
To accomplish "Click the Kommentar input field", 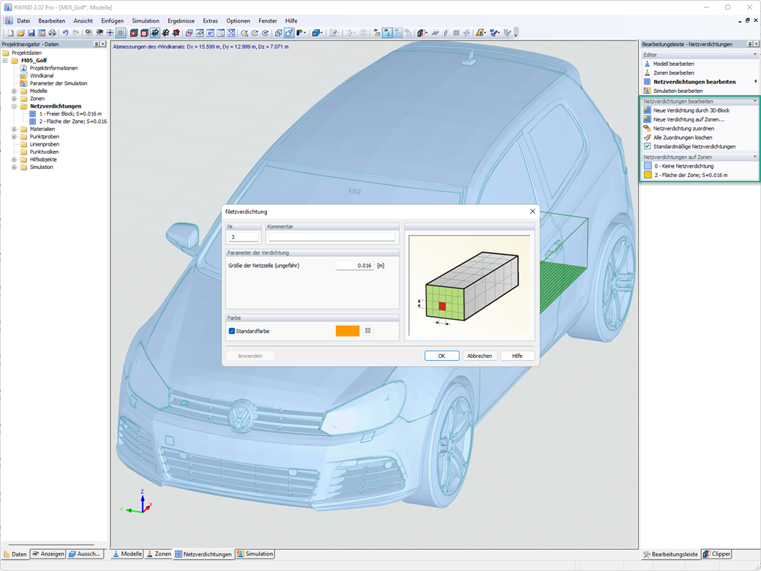I will 332,237.
